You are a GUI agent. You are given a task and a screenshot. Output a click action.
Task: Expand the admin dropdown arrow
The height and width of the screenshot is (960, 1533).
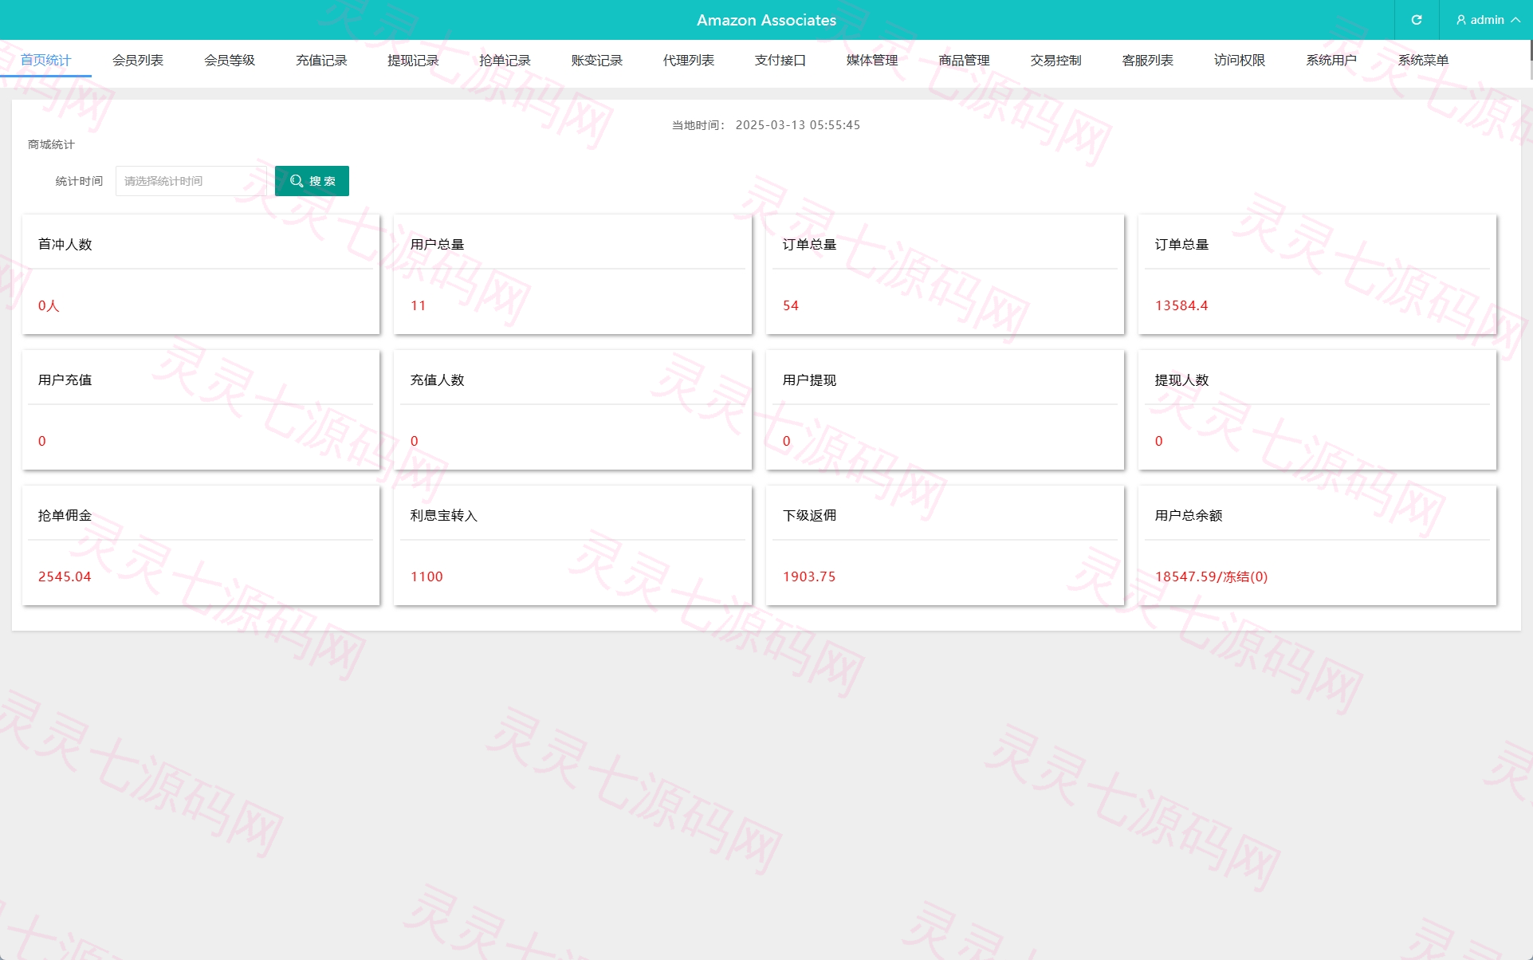tap(1515, 20)
